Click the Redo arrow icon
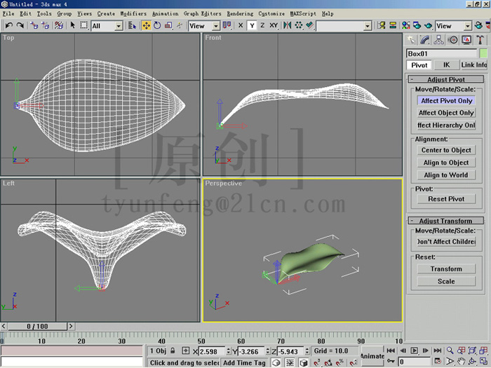The width and height of the screenshot is (491, 368). 20,25
